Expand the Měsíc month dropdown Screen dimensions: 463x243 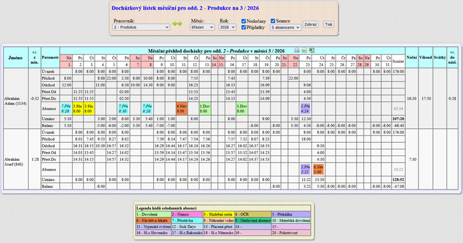201,27
